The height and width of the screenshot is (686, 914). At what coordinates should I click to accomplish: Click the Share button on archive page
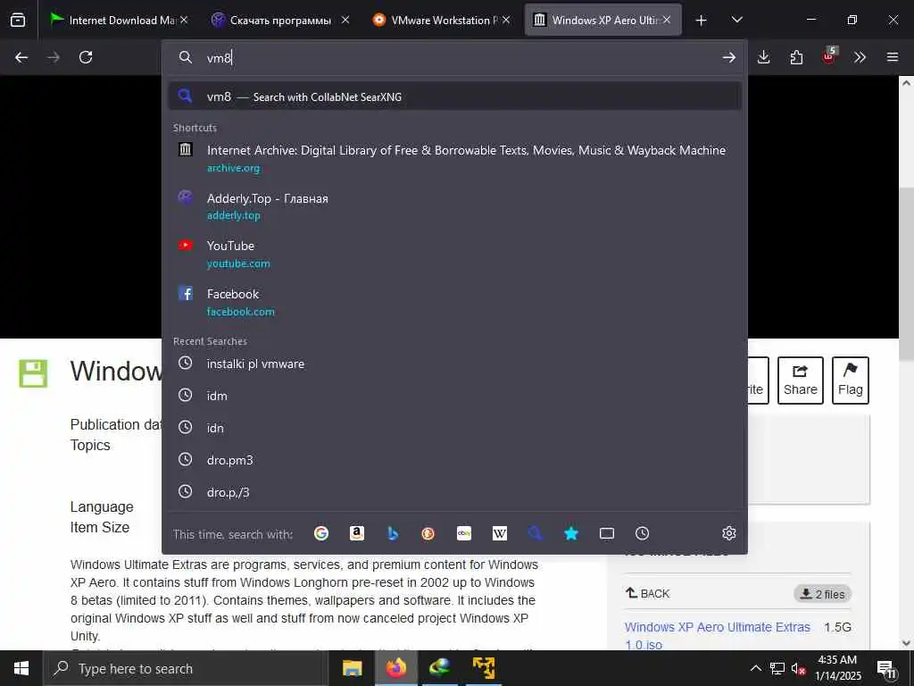click(x=801, y=381)
